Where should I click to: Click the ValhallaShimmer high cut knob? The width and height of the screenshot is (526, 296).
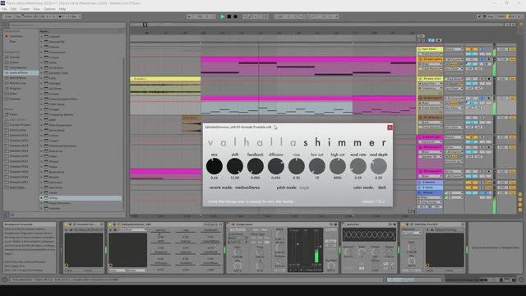coord(338,166)
